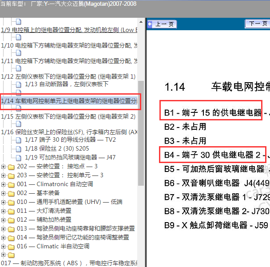Click folder icon of 013 — 驾驶员侧电动座椅
Screen dimensions: 270x267
pos(11,229)
